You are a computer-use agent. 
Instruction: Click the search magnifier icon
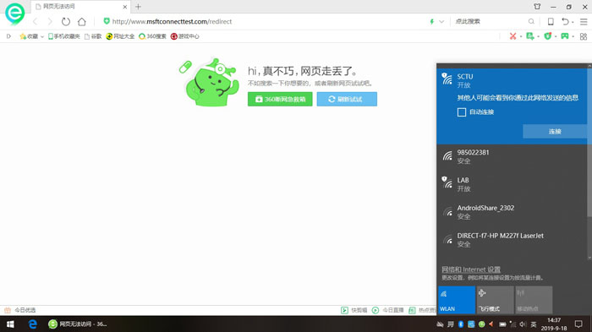(531, 21)
